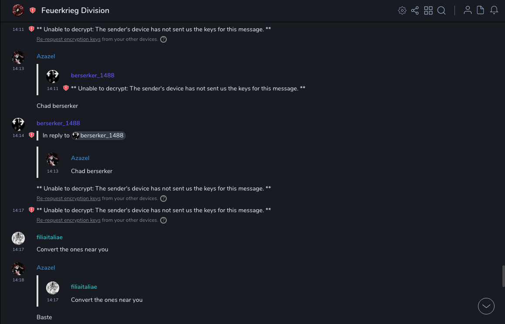505x324 pixels.
Task: Click the 14:13 timestamp under Azazel's avatar
Action: tap(18, 69)
